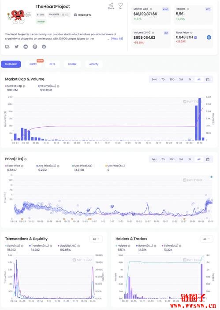Click info icon next to Buyers(ALL)
This screenshot has height=310, width=220.
(155, 246)
